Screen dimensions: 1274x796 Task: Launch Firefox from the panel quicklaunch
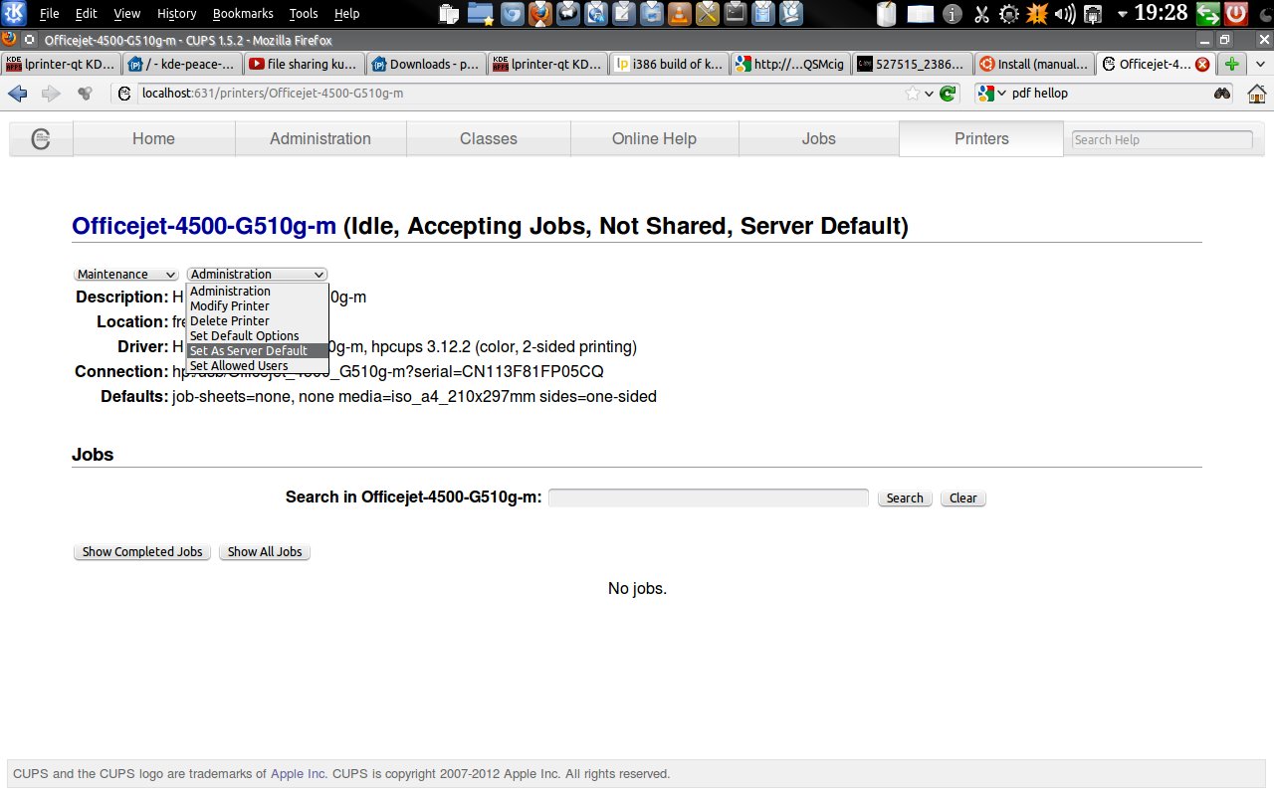[x=539, y=14]
